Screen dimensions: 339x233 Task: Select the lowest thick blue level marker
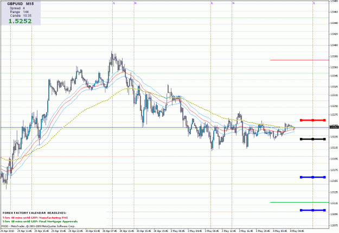point(312,210)
